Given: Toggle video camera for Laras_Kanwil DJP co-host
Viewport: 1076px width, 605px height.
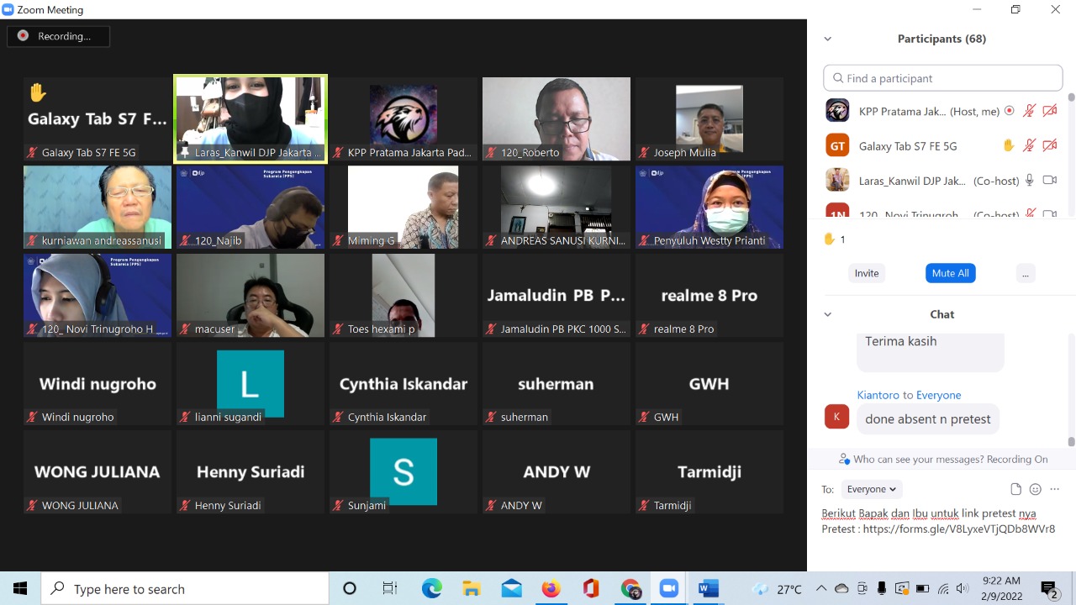Looking at the screenshot, I should click(x=1049, y=180).
